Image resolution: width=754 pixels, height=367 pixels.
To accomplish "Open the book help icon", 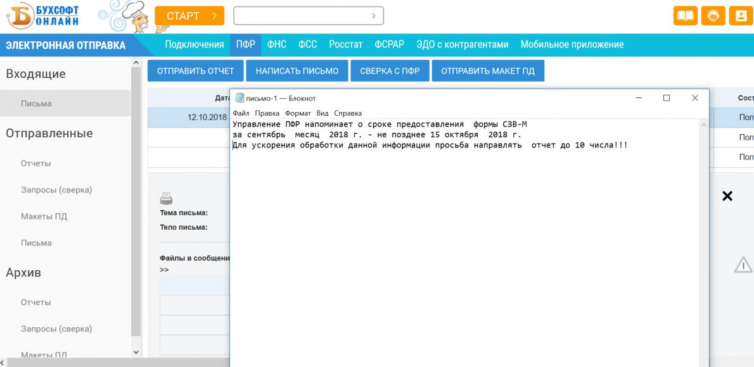I will pyautogui.click(x=685, y=16).
